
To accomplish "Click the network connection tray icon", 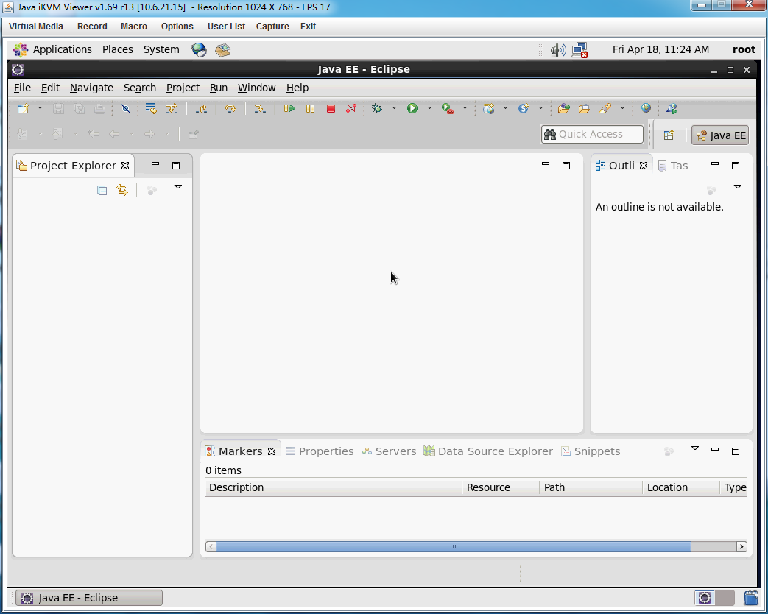I will click(580, 50).
